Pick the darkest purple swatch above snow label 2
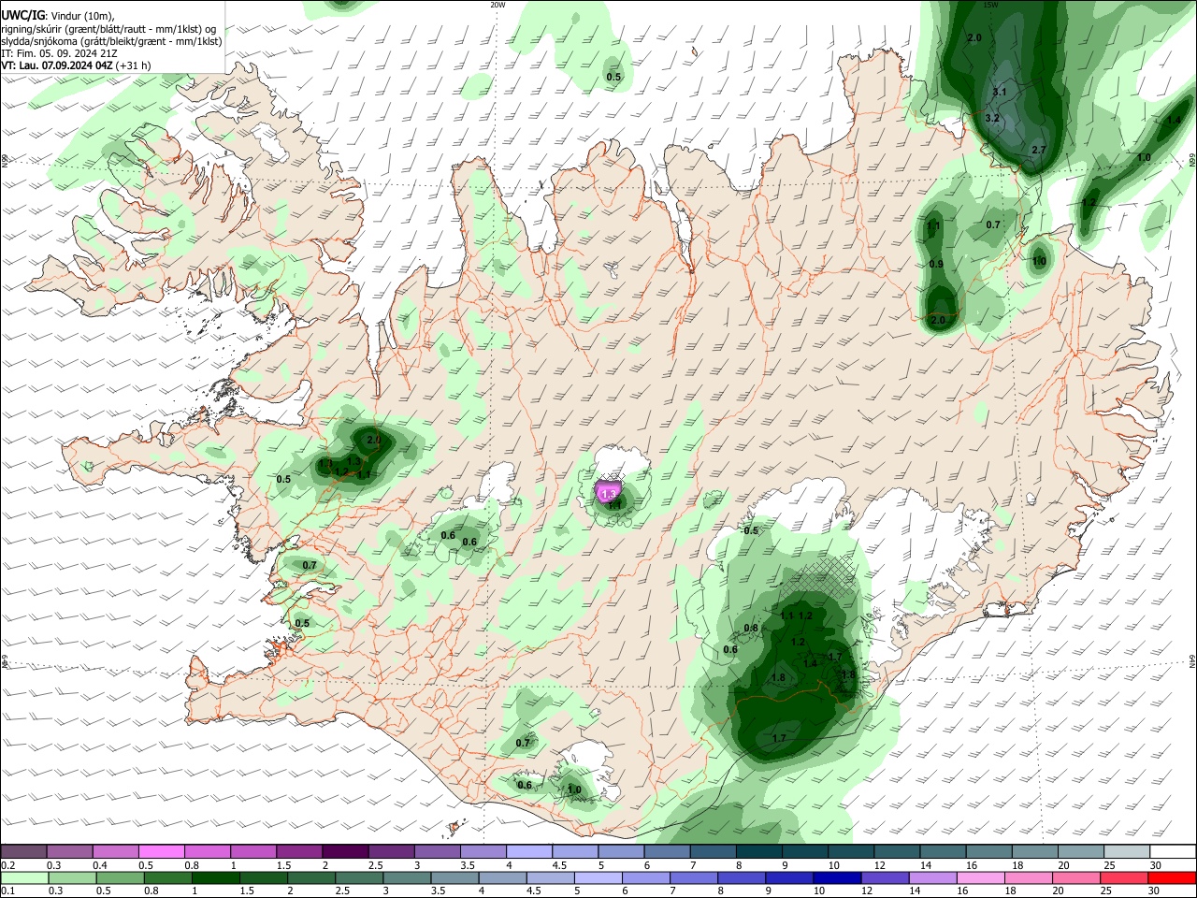 pyautogui.click(x=344, y=851)
